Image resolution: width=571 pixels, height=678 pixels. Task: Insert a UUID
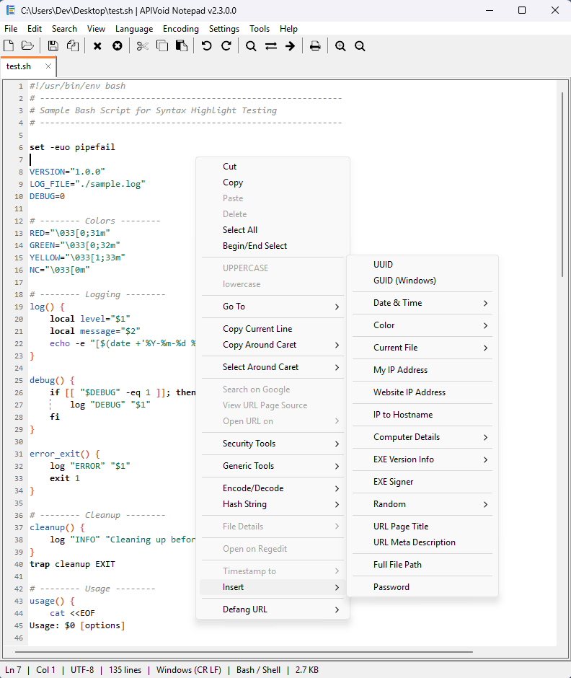(x=422, y=265)
